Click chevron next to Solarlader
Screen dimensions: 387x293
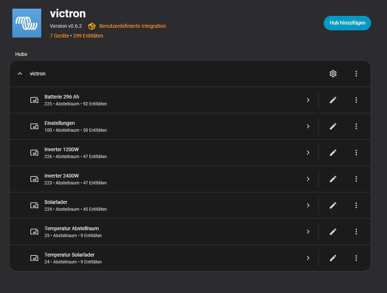pyautogui.click(x=308, y=205)
